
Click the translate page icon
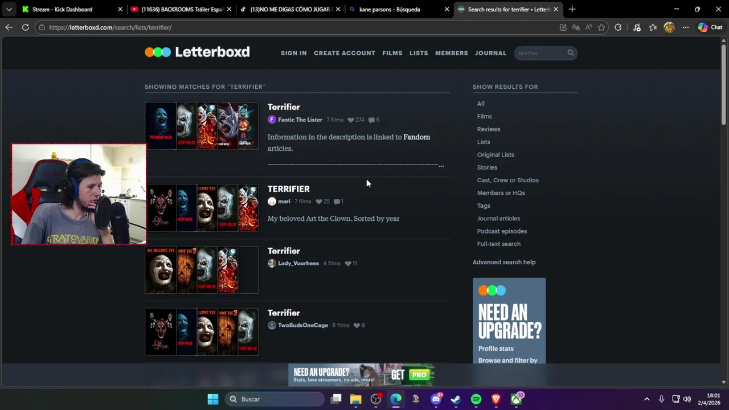(576, 27)
